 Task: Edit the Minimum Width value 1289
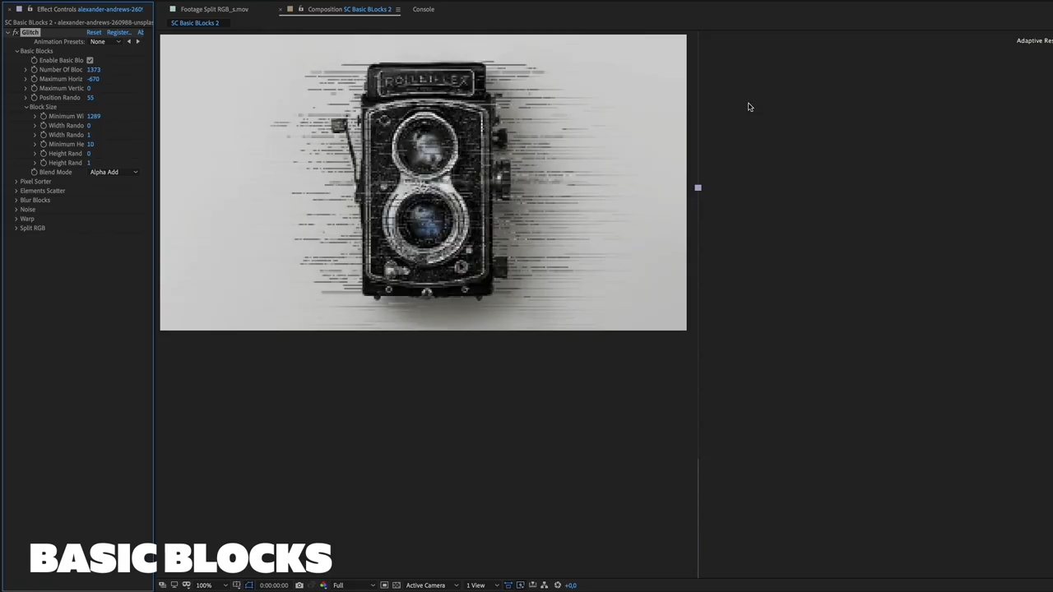pos(94,116)
